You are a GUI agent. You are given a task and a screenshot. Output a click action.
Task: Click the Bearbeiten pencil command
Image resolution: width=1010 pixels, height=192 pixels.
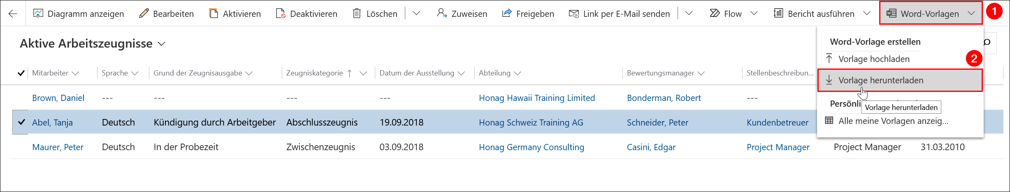click(x=166, y=14)
